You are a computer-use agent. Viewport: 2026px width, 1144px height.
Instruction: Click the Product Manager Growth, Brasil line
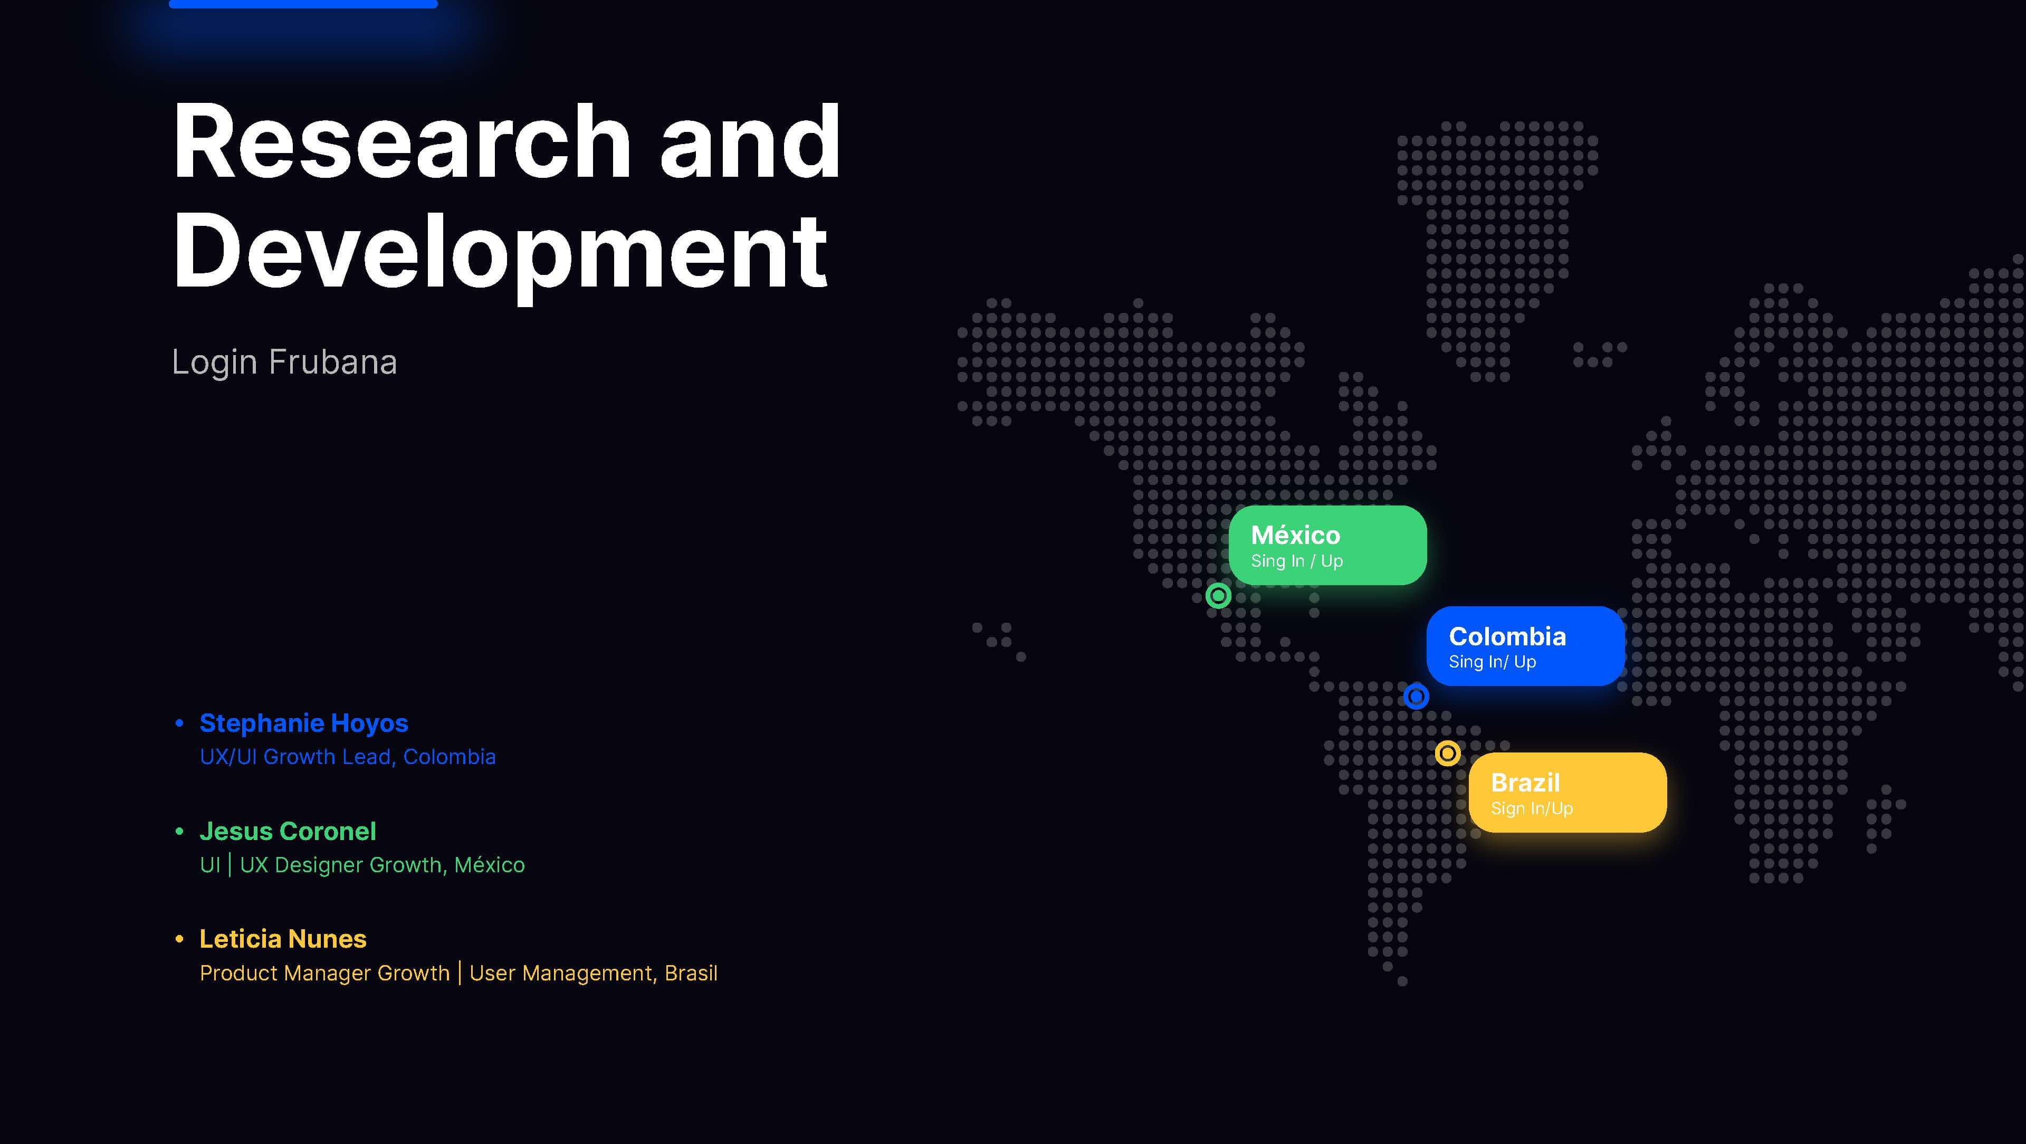(458, 973)
